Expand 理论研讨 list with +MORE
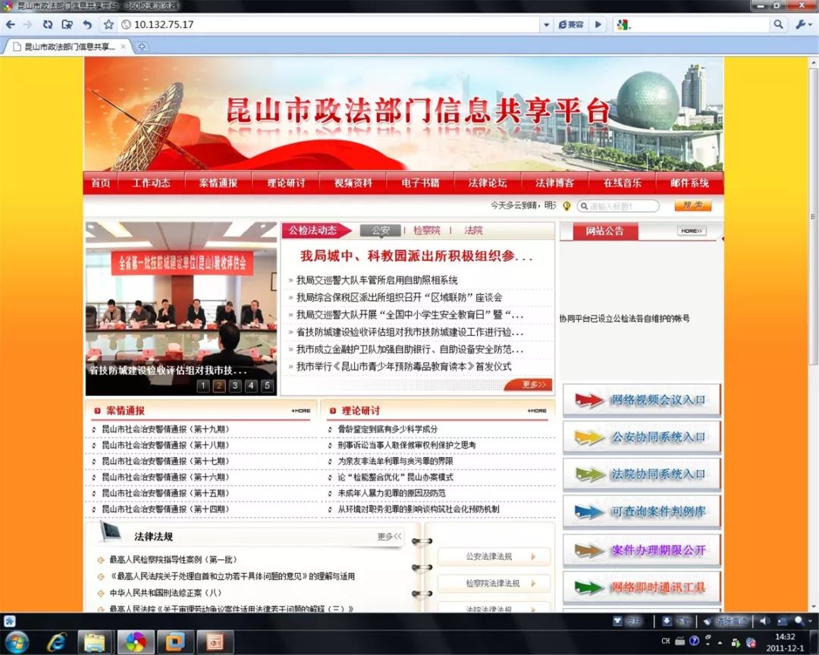 click(x=536, y=411)
